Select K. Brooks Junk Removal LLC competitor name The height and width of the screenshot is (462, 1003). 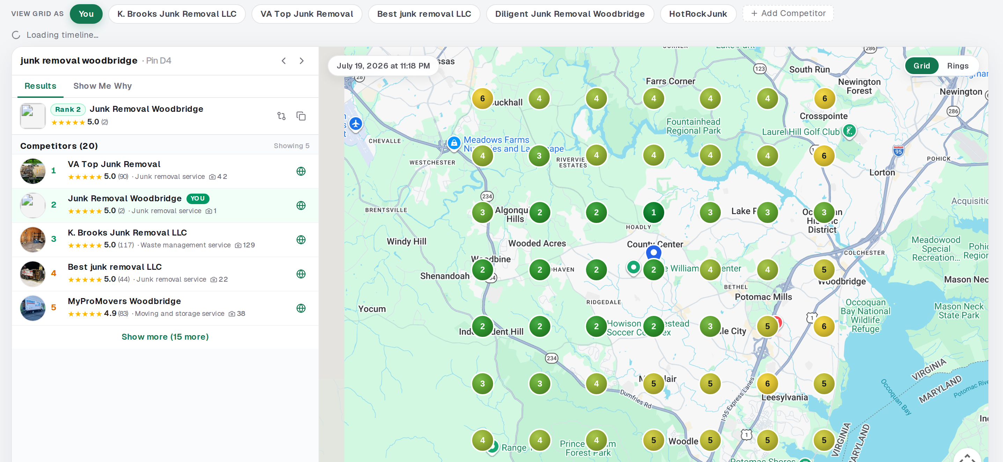(x=127, y=233)
